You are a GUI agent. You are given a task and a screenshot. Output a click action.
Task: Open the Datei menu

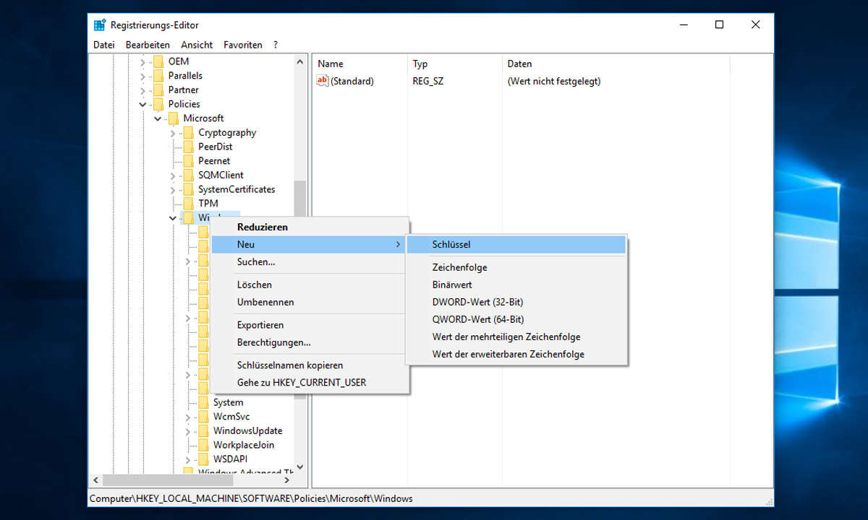pyautogui.click(x=104, y=45)
